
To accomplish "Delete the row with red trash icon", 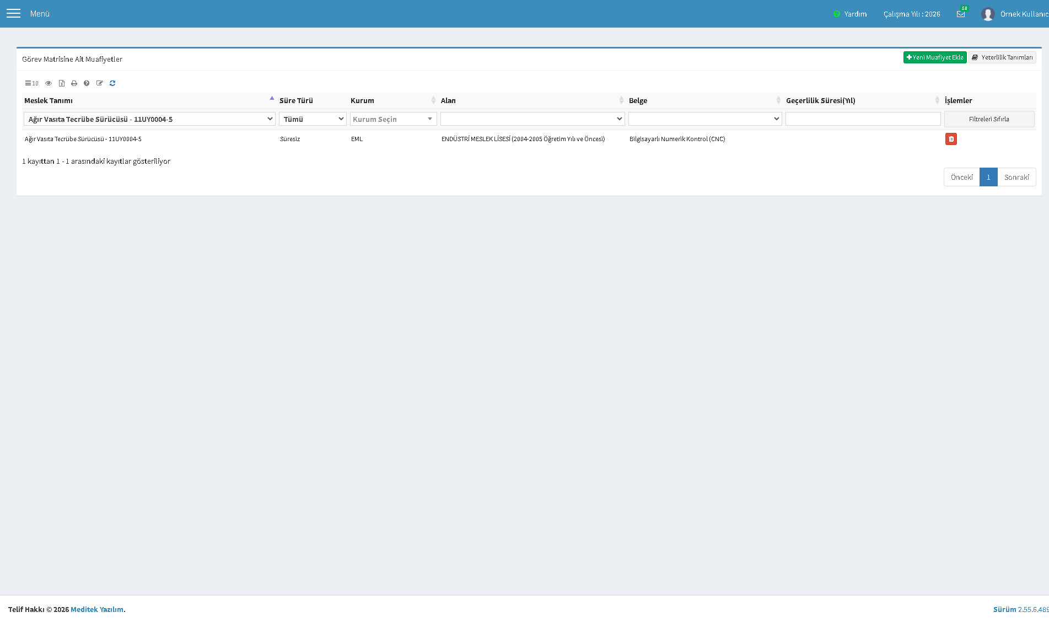I will coord(951,139).
